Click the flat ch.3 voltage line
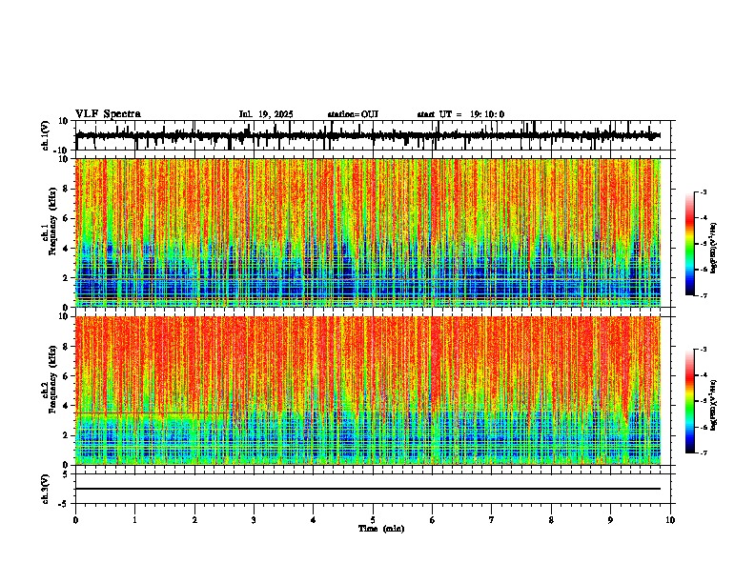755x583 pixels. 367,489
